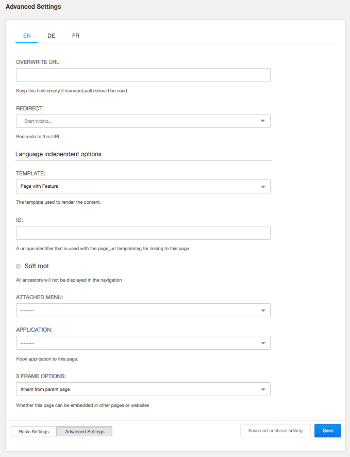Click the Application field's arrow icon

[262, 343]
